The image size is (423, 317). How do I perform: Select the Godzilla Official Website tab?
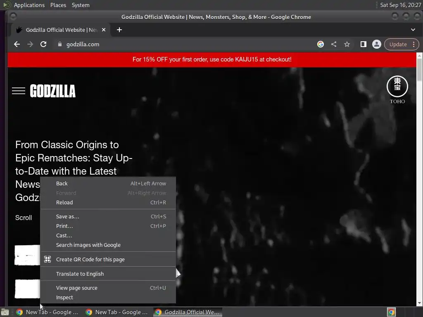61,30
